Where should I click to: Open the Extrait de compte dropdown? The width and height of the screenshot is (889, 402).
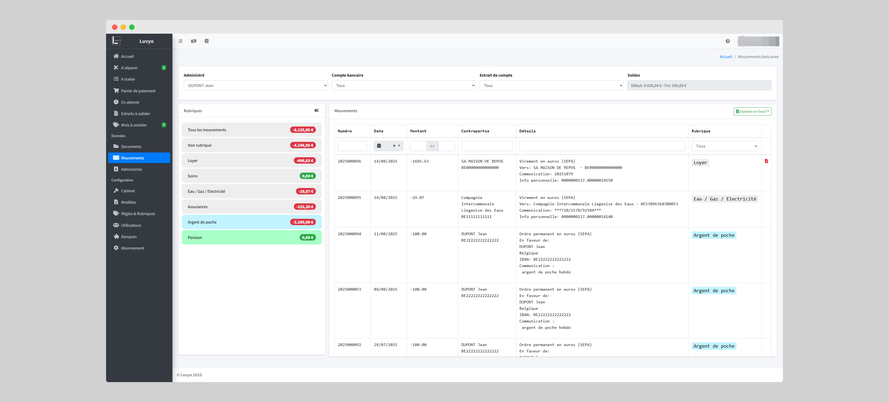551,86
